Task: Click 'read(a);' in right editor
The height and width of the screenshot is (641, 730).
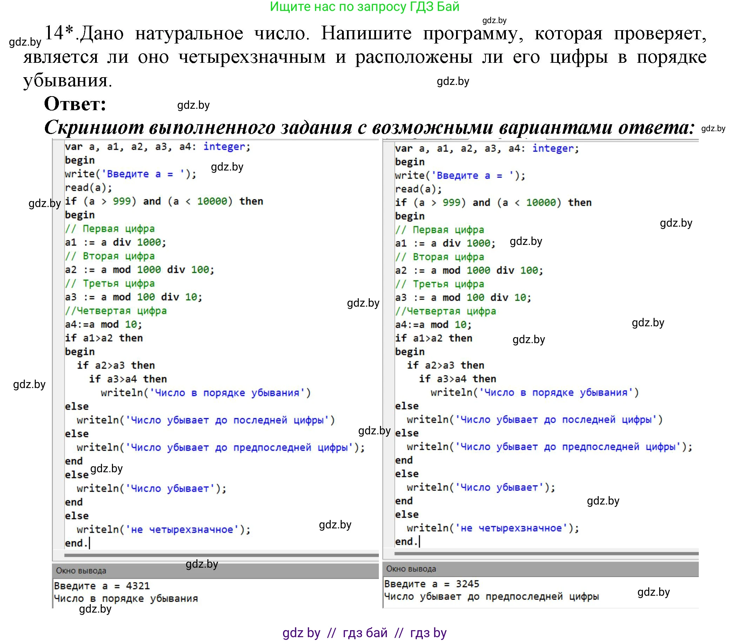Action: coord(418,189)
